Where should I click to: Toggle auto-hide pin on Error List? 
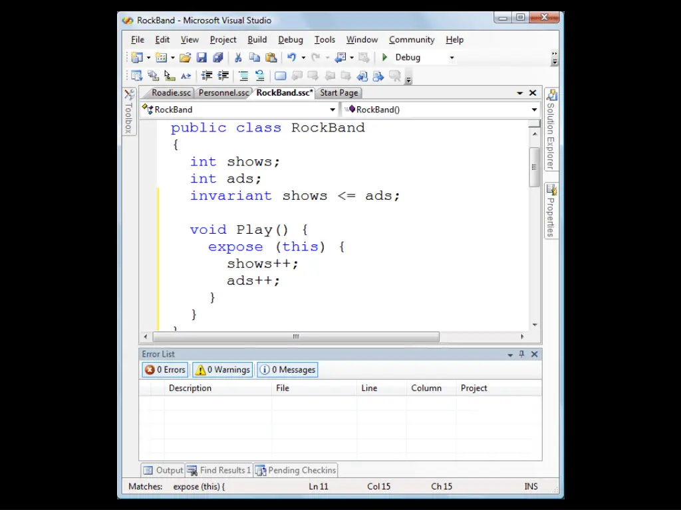(x=521, y=355)
